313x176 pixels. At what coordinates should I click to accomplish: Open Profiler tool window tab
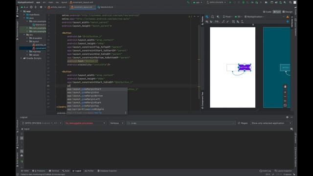pyautogui.click(x=89, y=171)
